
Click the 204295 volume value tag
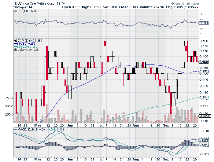(x=205, y=116)
